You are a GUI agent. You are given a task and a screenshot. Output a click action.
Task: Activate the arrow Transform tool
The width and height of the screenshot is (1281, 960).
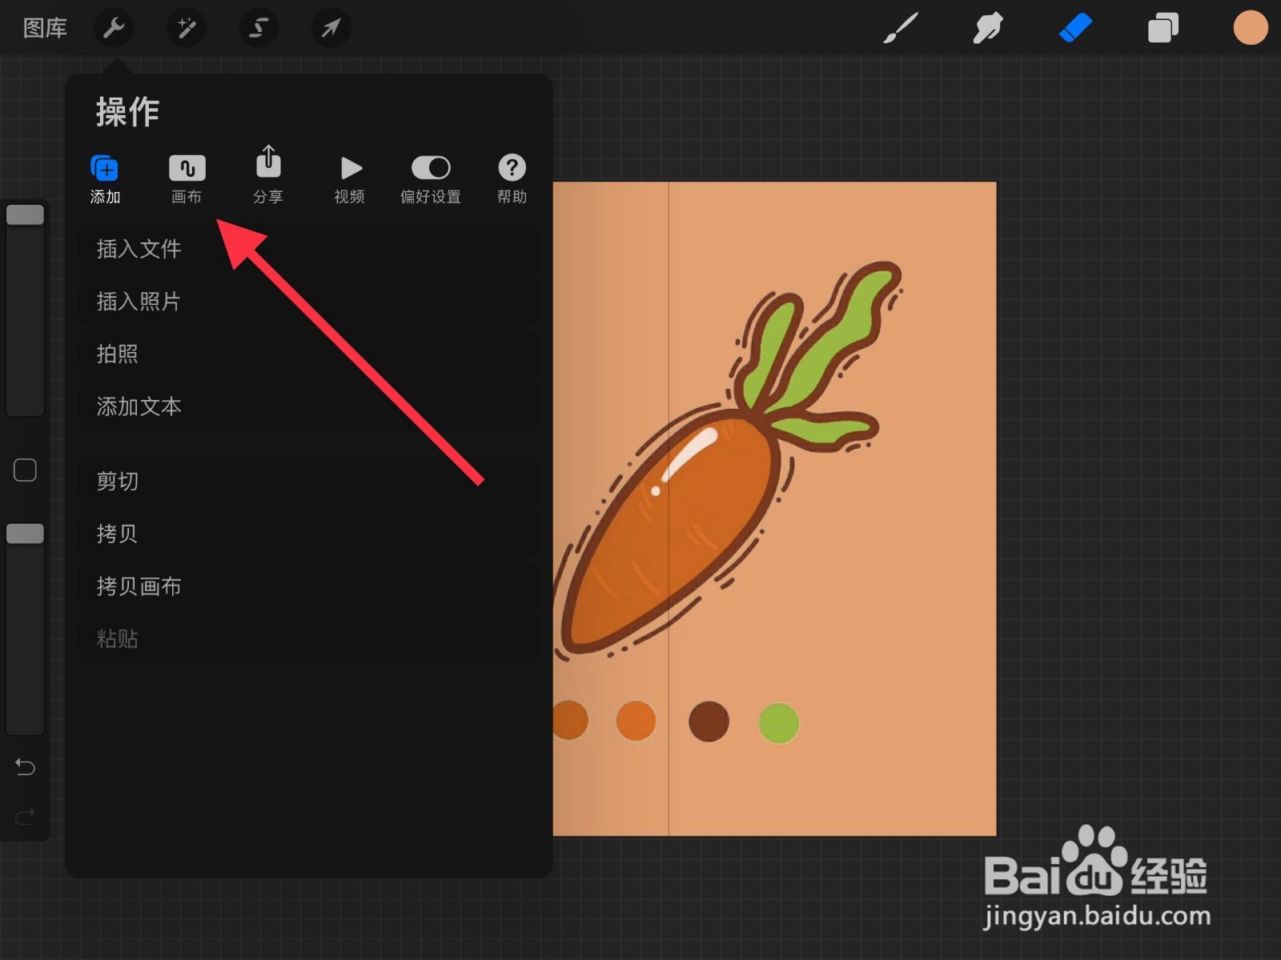tap(331, 29)
